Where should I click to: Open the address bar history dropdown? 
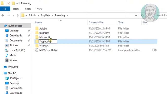[x=136, y=16]
